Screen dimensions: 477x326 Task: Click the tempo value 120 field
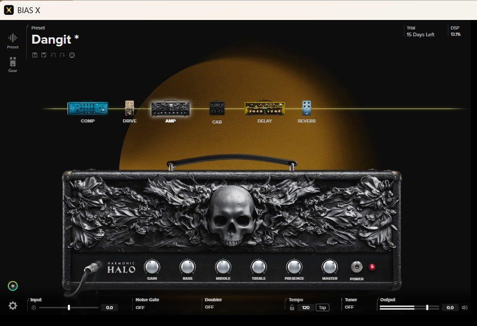tap(306, 308)
